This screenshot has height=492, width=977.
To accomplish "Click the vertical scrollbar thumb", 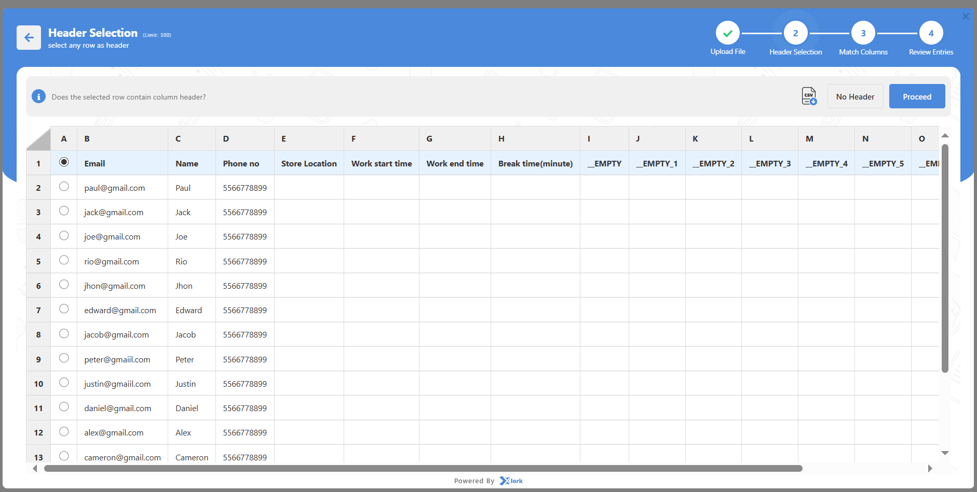I will click(945, 259).
